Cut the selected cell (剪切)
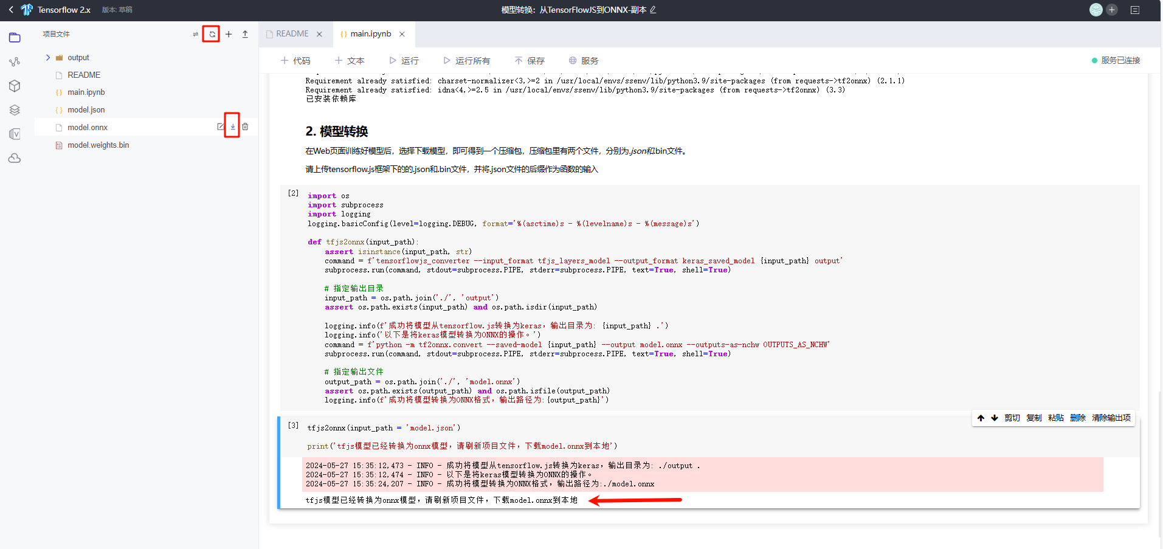 (x=1012, y=418)
